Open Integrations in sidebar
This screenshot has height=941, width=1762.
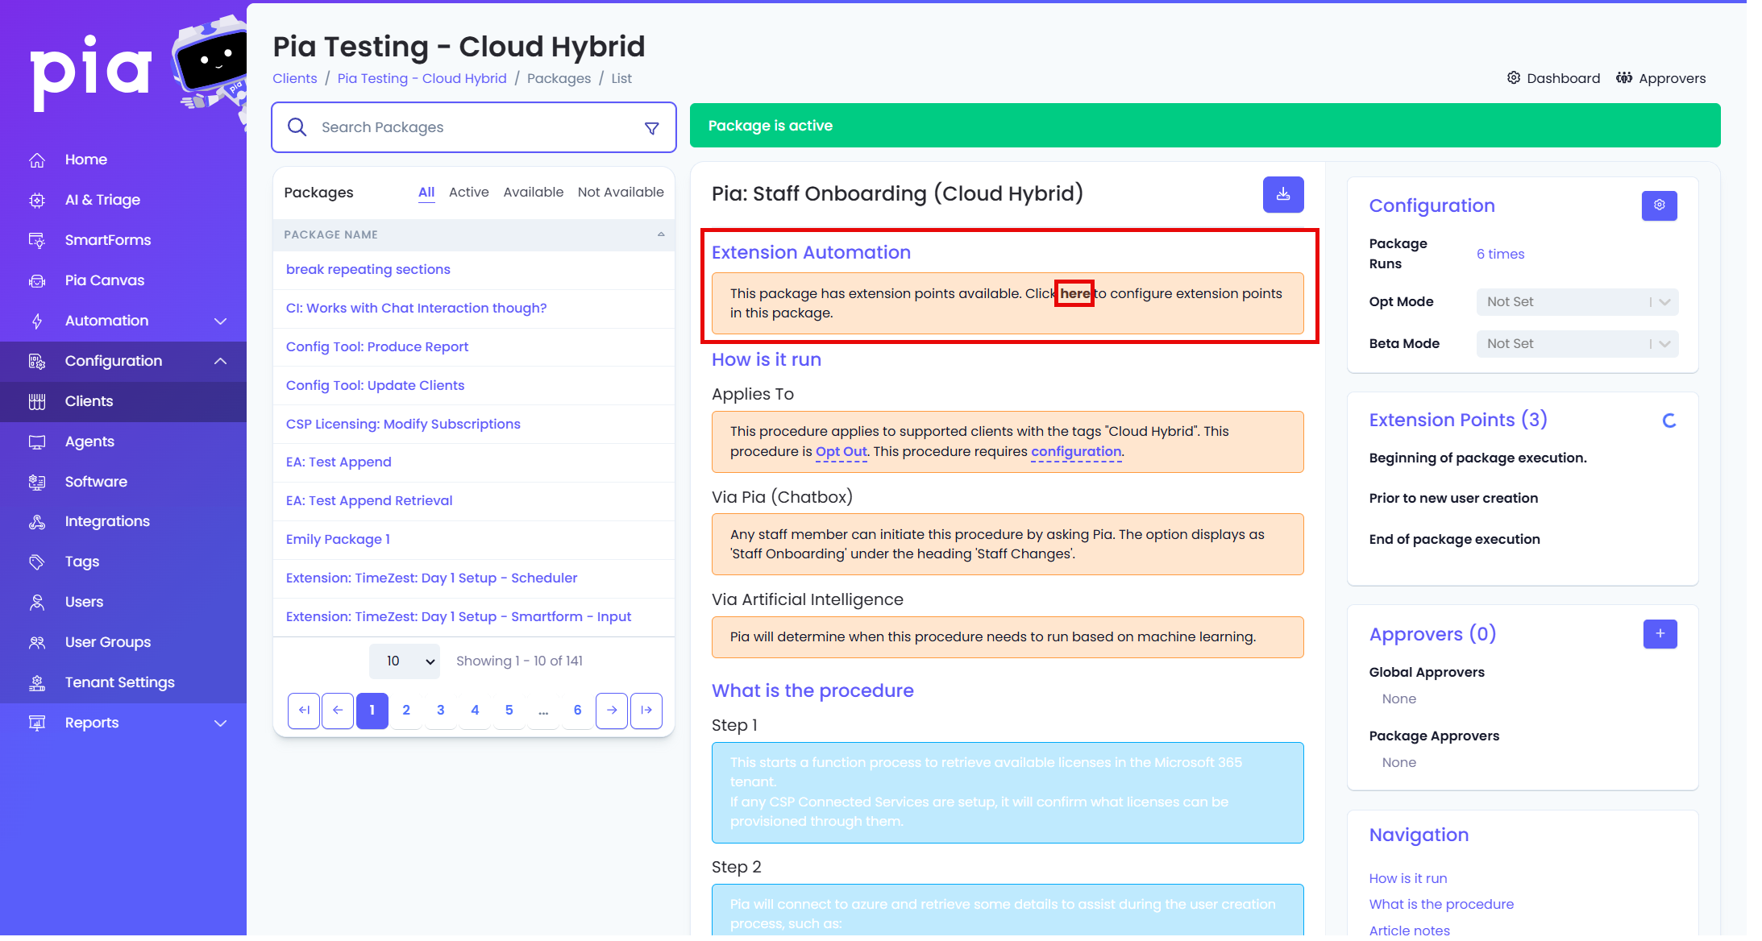tap(107, 521)
